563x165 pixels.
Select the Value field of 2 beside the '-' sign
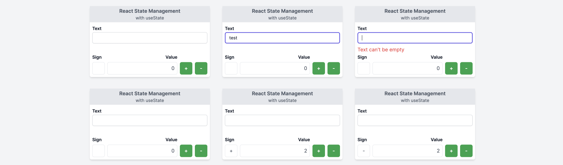click(408, 151)
